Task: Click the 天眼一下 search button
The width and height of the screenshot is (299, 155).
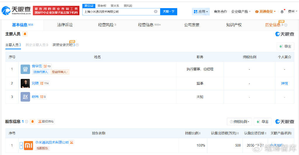Action: pos(168,12)
